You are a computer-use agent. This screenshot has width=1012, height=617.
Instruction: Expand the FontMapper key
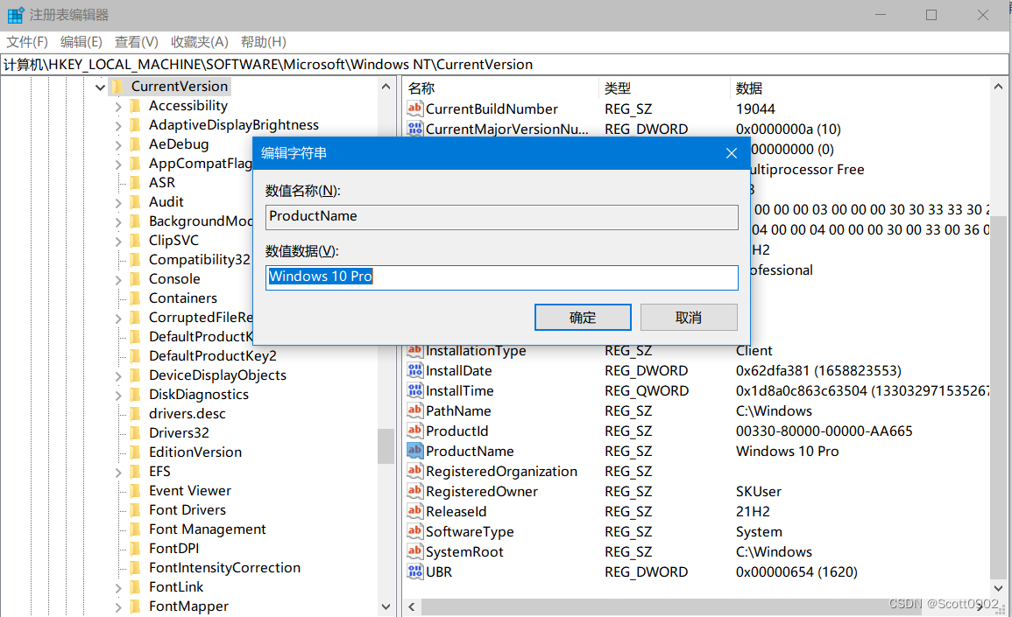coord(118,606)
